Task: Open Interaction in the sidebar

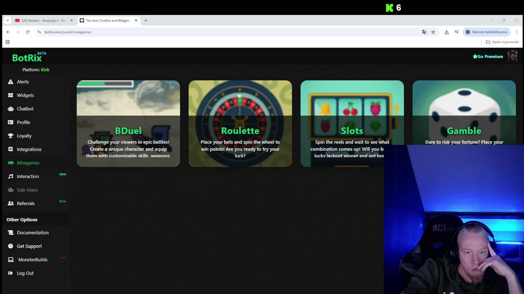Action: click(x=28, y=176)
